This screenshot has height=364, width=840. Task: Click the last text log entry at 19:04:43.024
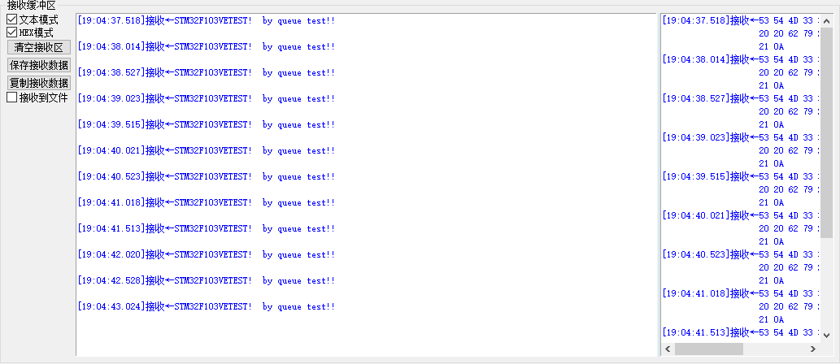(x=206, y=307)
